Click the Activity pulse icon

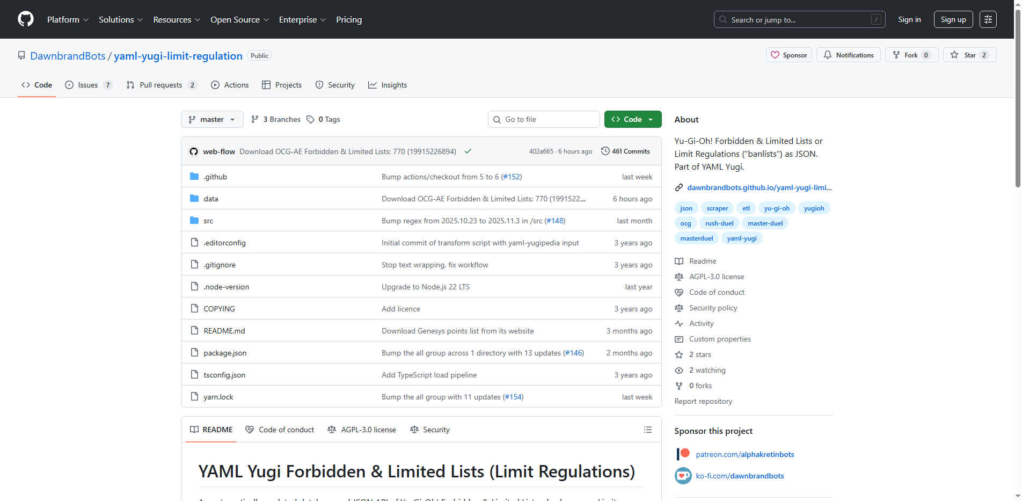pyautogui.click(x=679, y=323)
